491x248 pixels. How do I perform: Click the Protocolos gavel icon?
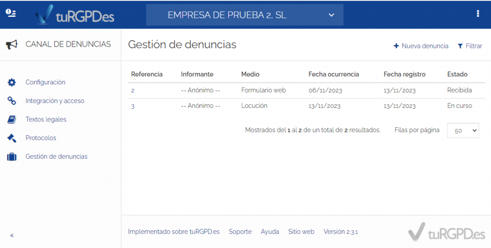click(12, 138)
